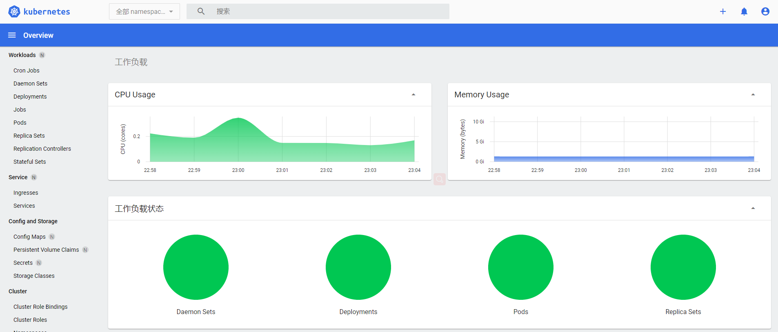Click the pink magnifier icon between charts

click(440, 179)
